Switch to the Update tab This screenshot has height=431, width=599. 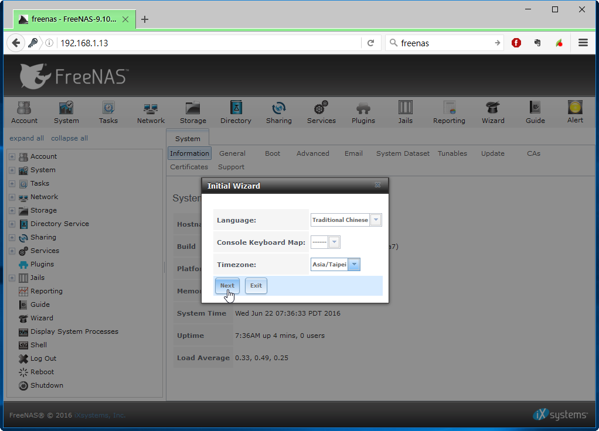click(x=493, y=153)
